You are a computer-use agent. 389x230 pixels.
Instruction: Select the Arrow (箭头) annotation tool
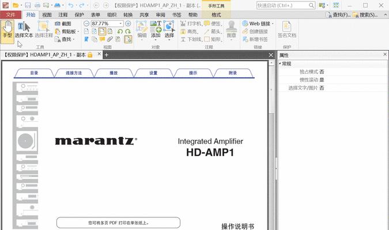[213, 32]
